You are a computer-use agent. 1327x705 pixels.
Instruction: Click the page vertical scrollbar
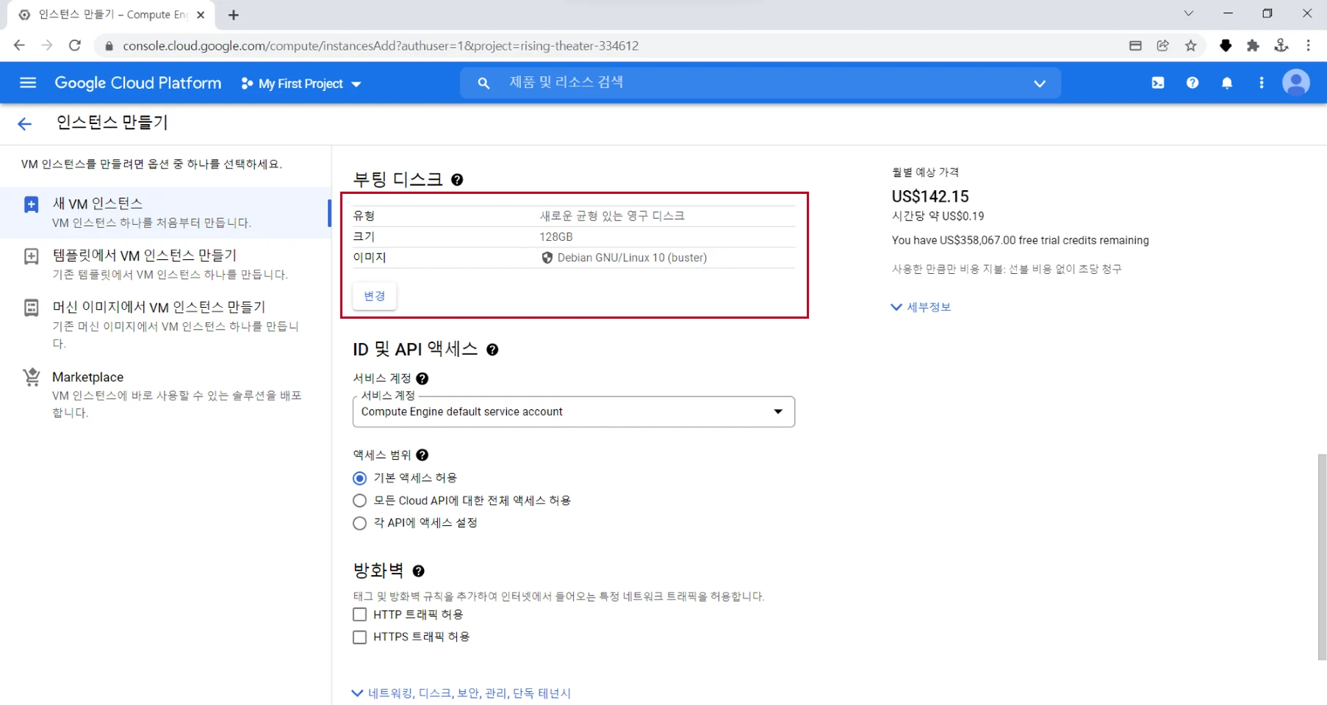pos(1322,557)
